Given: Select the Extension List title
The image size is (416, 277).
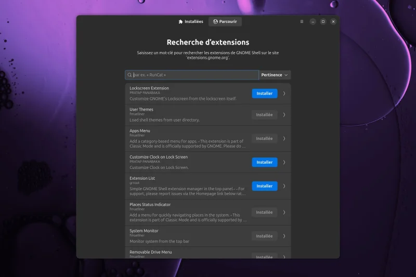Looking at the screenshot, I should point(142,178).
